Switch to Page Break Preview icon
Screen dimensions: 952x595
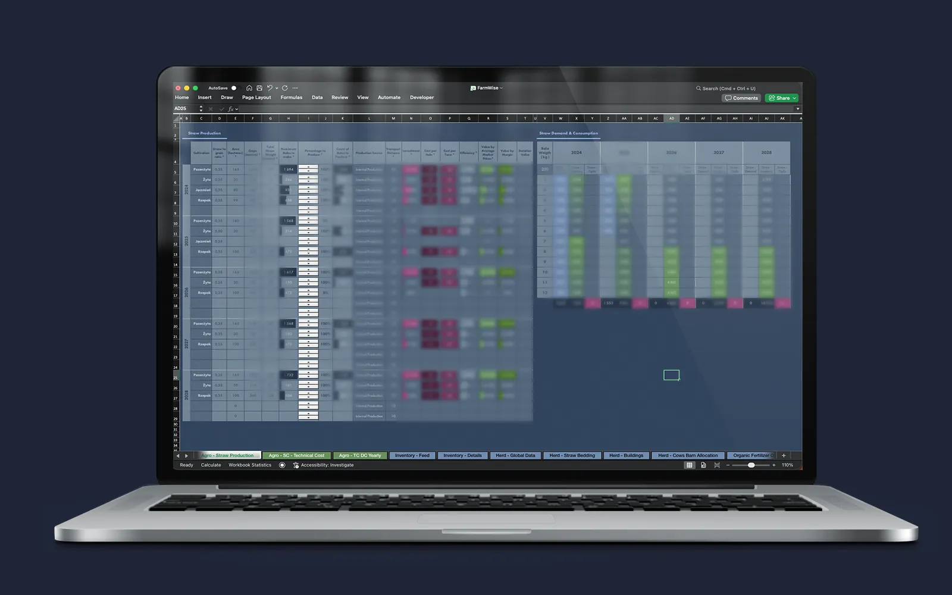[717, 465]
